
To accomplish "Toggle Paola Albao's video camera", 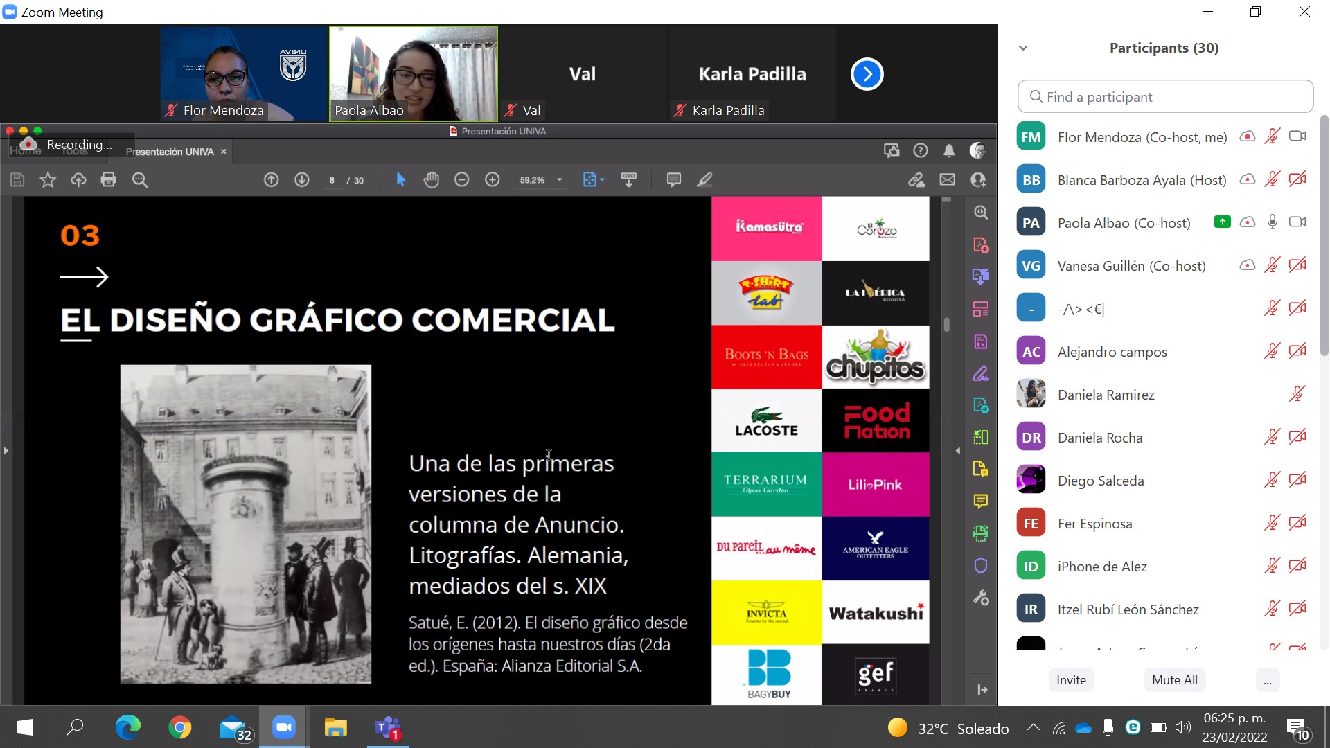I will pos(1297,222).
